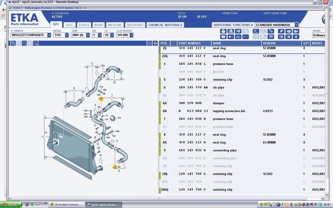Click the Brand field showing Volkswagen
This screenshot has height=208, width=333.
point(319,35)
